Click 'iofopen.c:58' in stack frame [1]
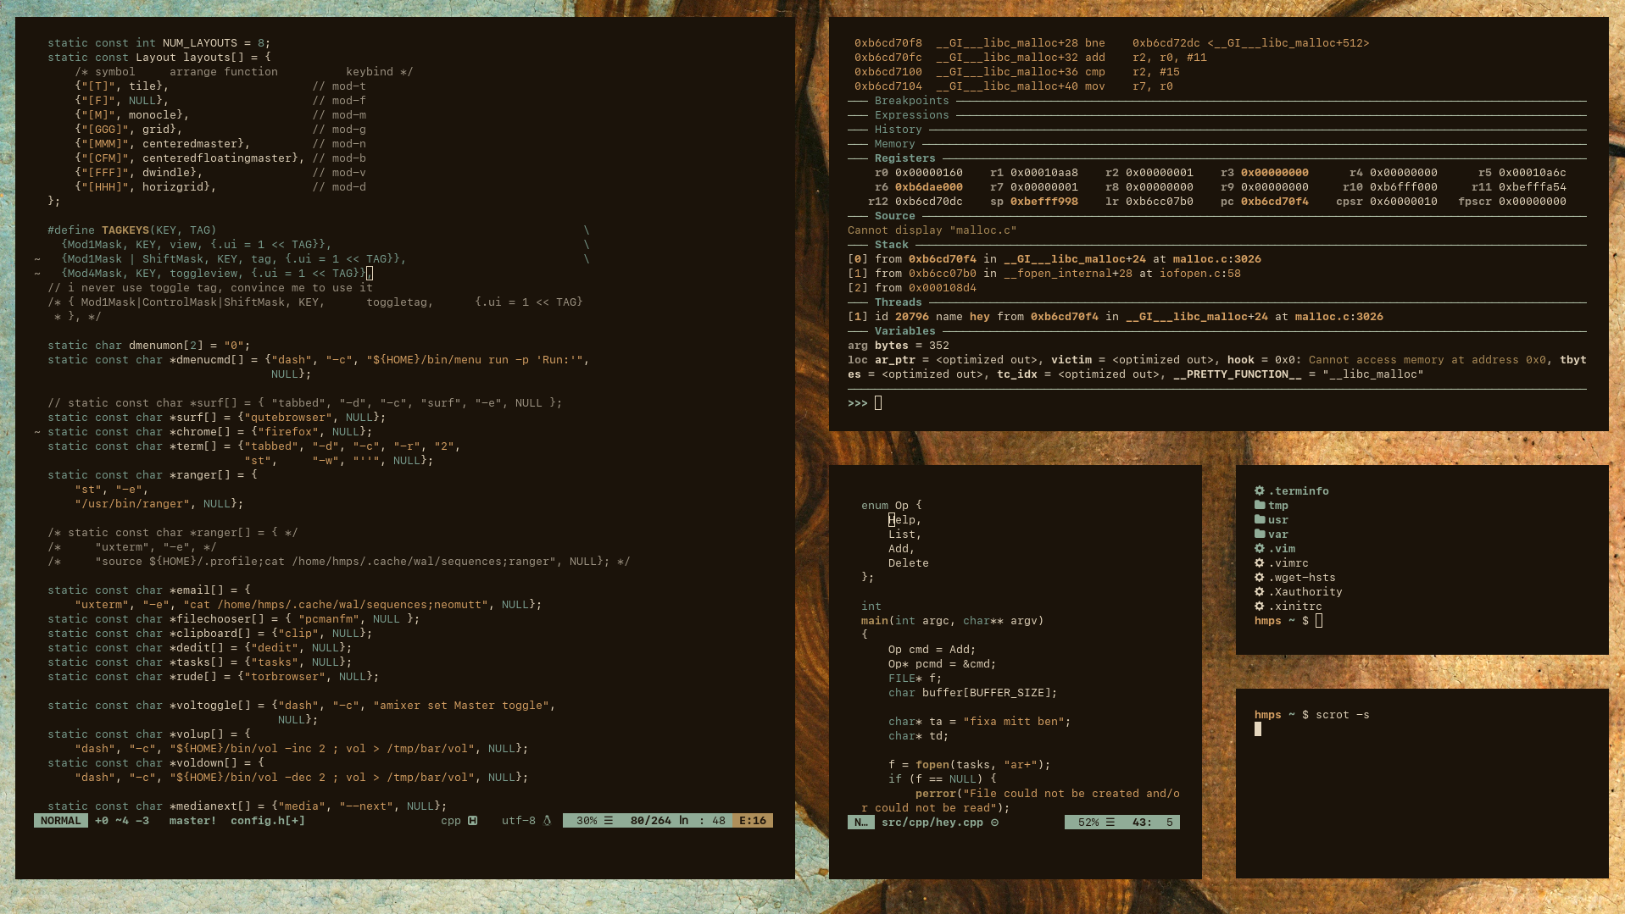The image size is (1625, 914). 1199,273
